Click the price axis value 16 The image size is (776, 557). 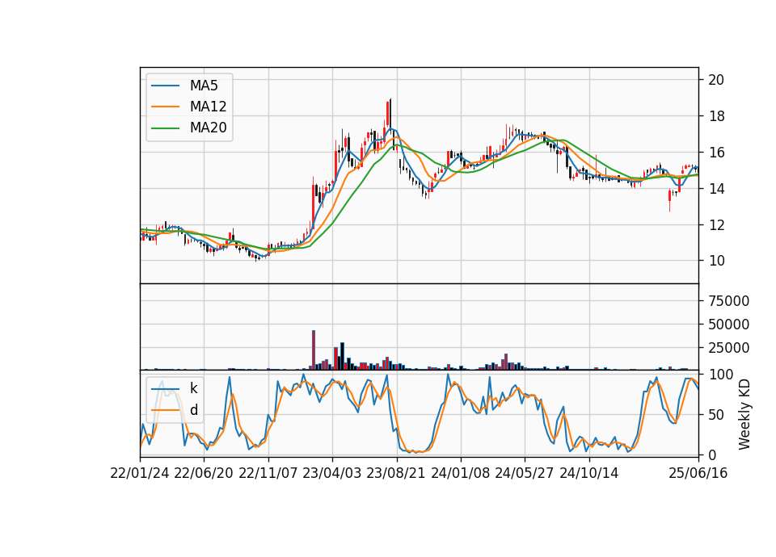(x=716, y=153)
